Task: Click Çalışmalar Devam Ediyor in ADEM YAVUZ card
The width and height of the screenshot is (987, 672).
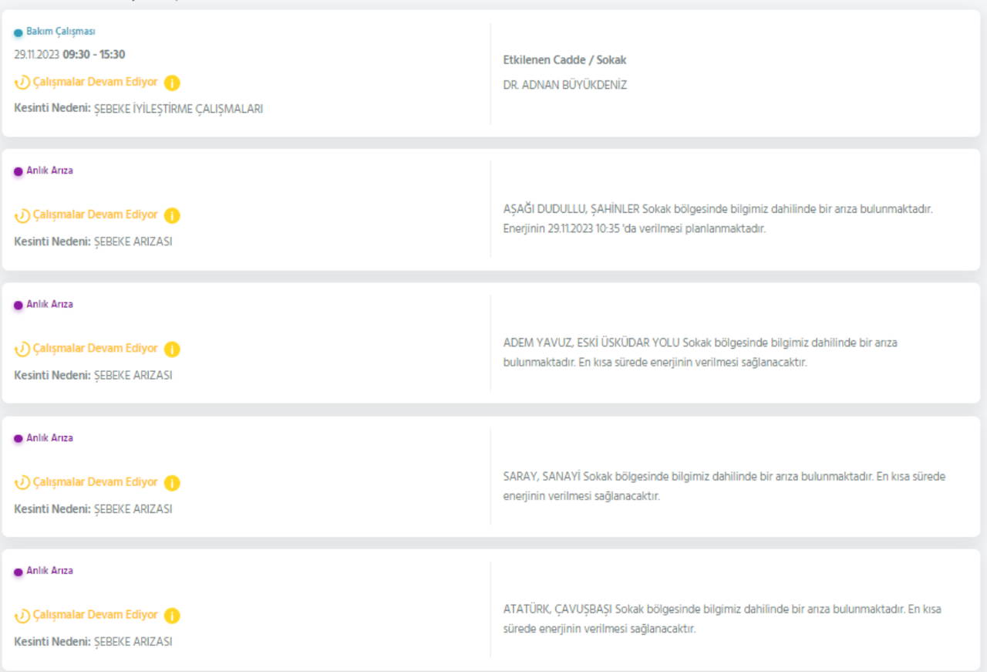Action: pos(95,349)
